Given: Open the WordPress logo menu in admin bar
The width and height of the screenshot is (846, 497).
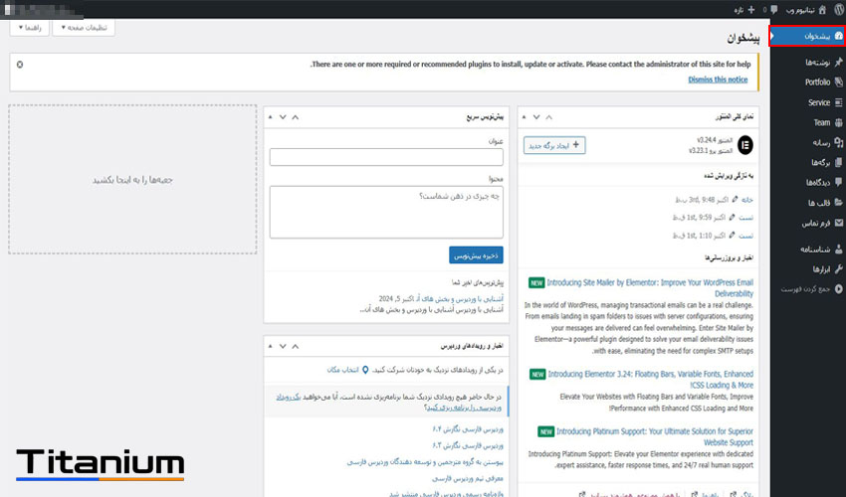Looking at the screenshot, I should (x=838, y=10).
